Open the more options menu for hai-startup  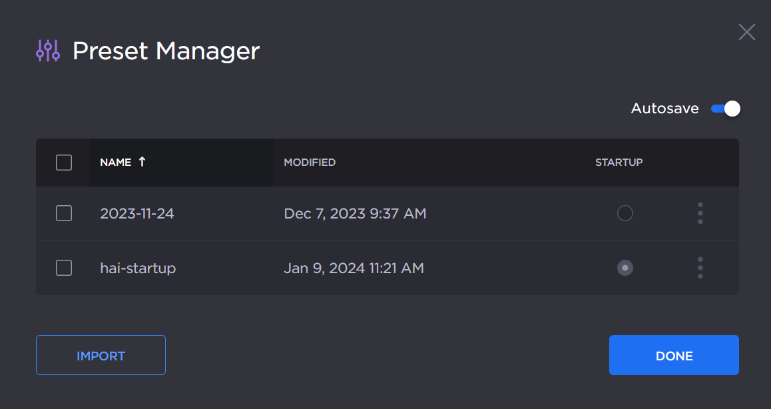700,268
